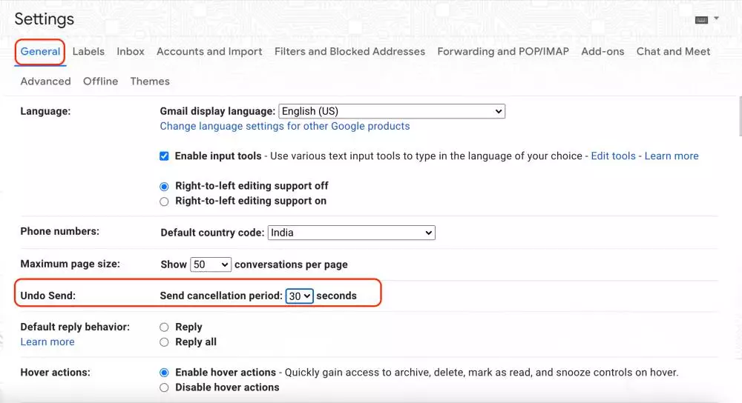Image resolution: width=742 pixels, height=403 pixels.
Task: Select Right-to-left editing support off
Action: coord(165,187)
